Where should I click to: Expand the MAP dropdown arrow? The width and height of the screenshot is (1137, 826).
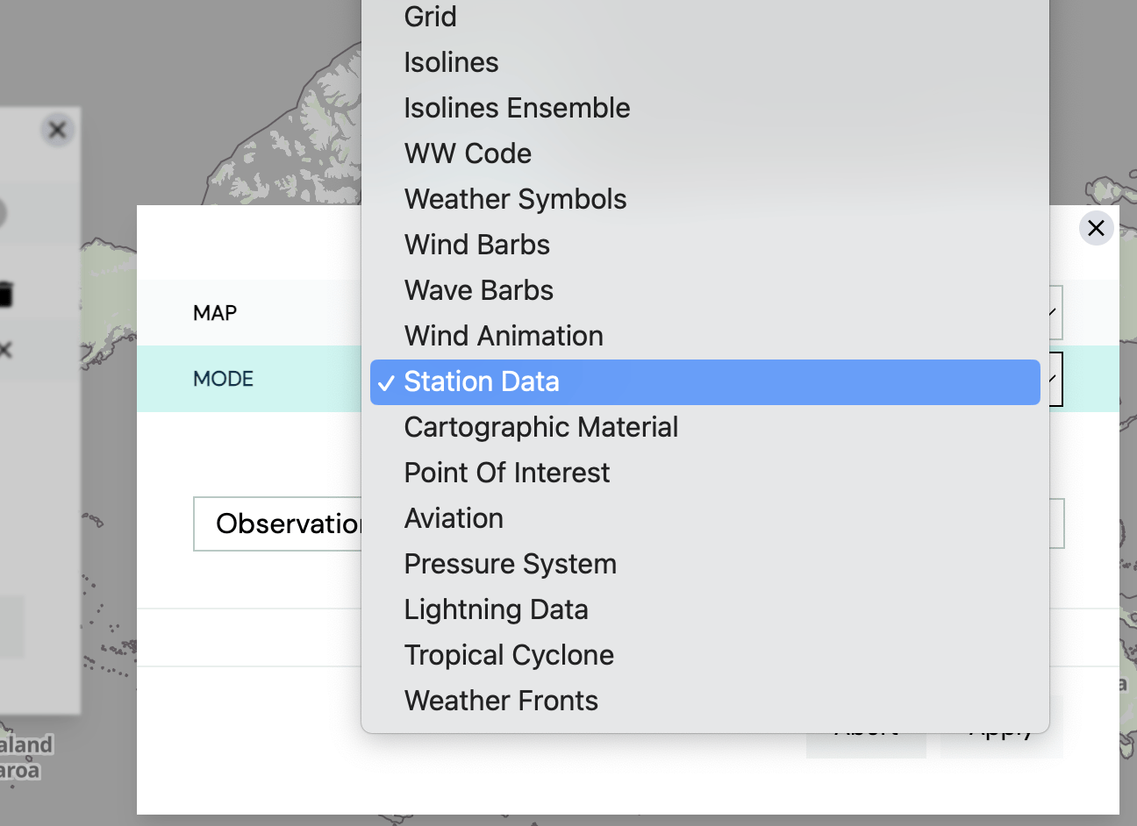1054,312
